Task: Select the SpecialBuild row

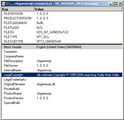Action: (62, 103)
